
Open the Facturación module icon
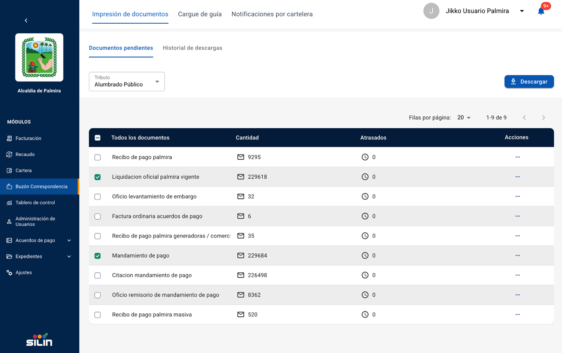(x=9, y=139)
